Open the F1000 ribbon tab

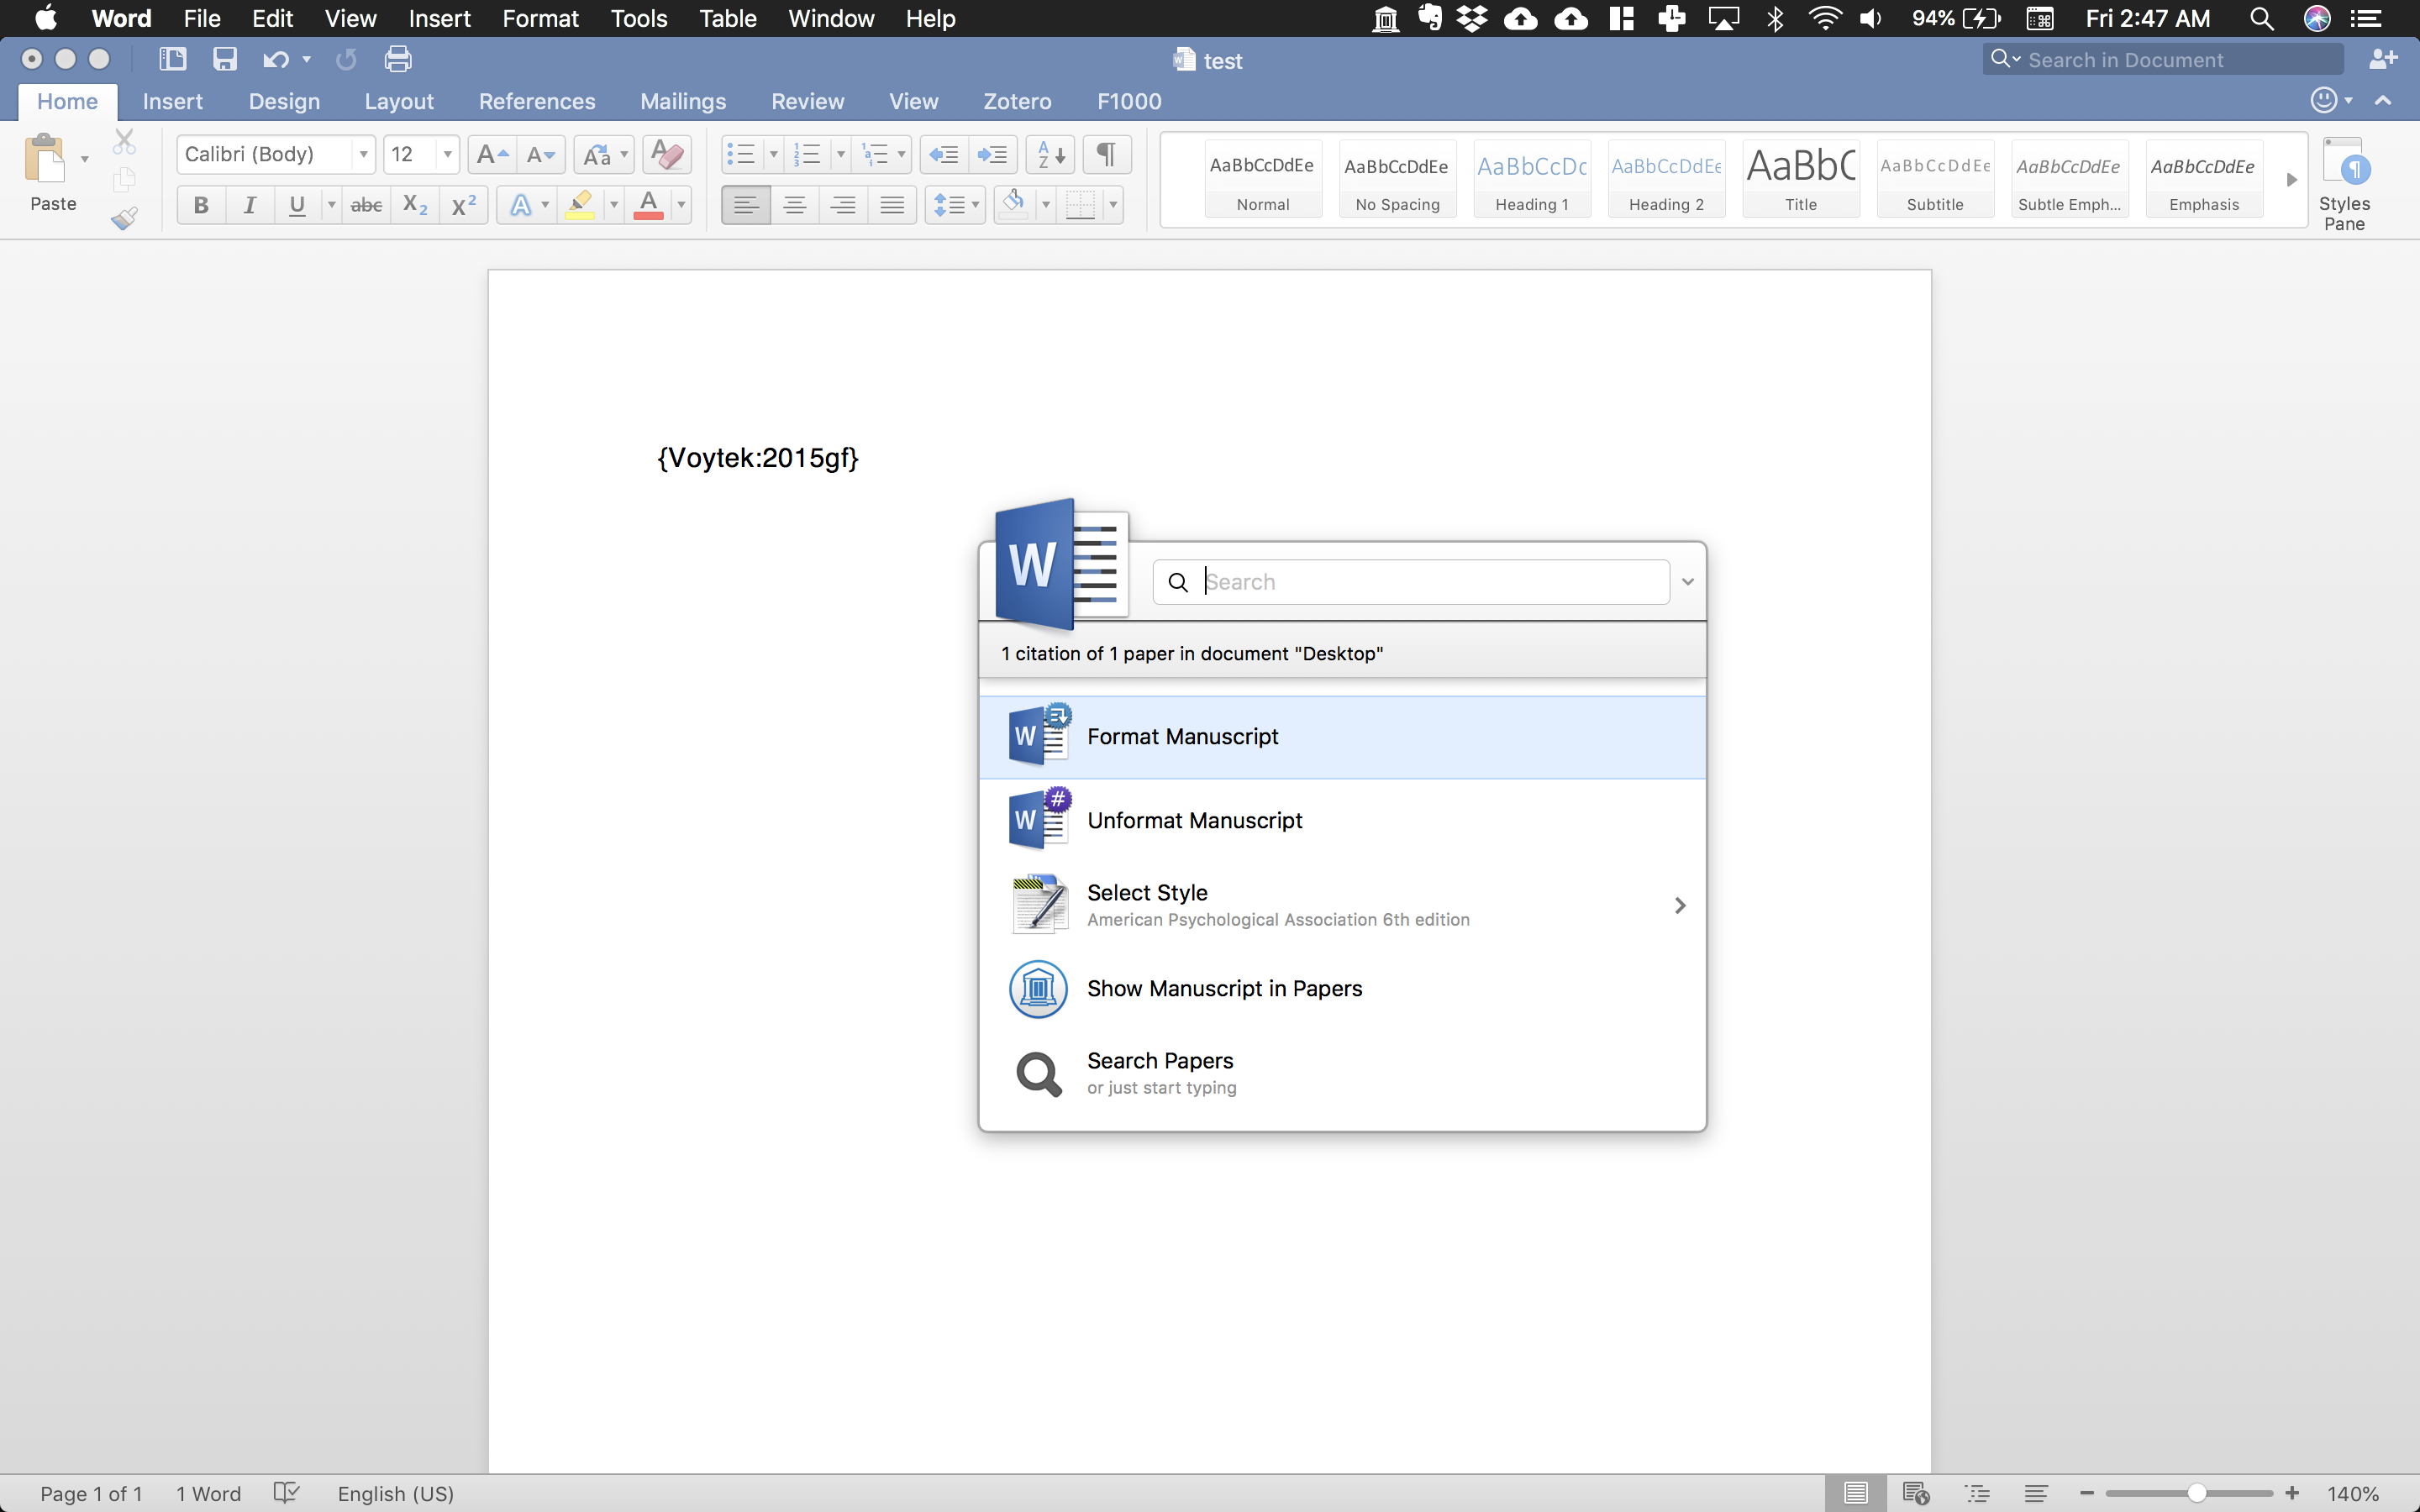point(1129,101)
